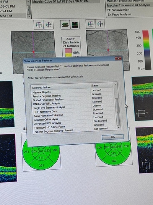The width and height of the screenshot is (153, 205).
Task: Click lower left OCT B-scan image
Action: coord(8,158)
